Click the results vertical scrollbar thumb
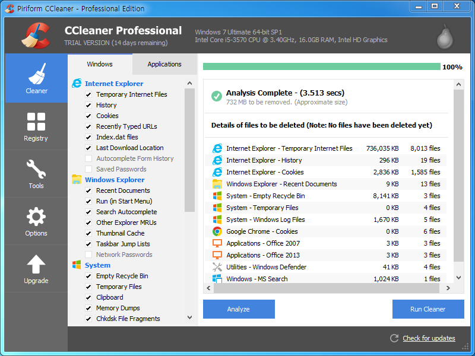This screenshot has width=475, height=356. point(458,176)
